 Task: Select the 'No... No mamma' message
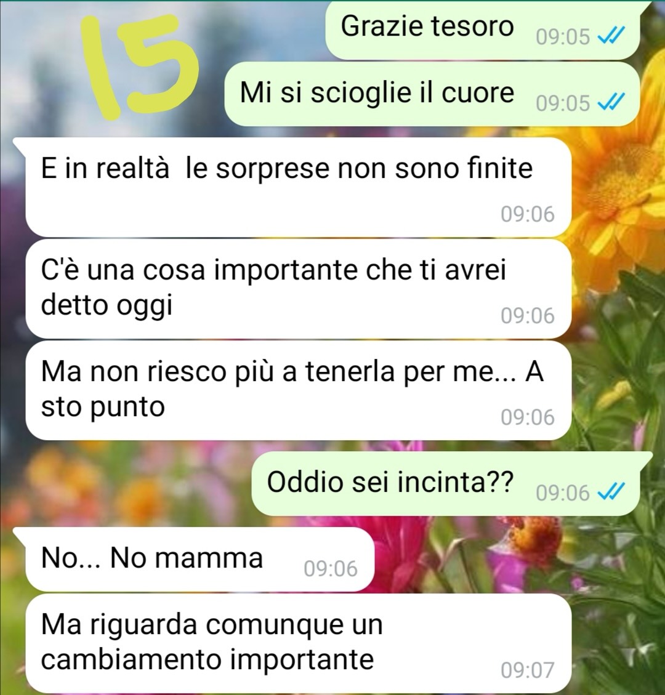pos(199,559)
